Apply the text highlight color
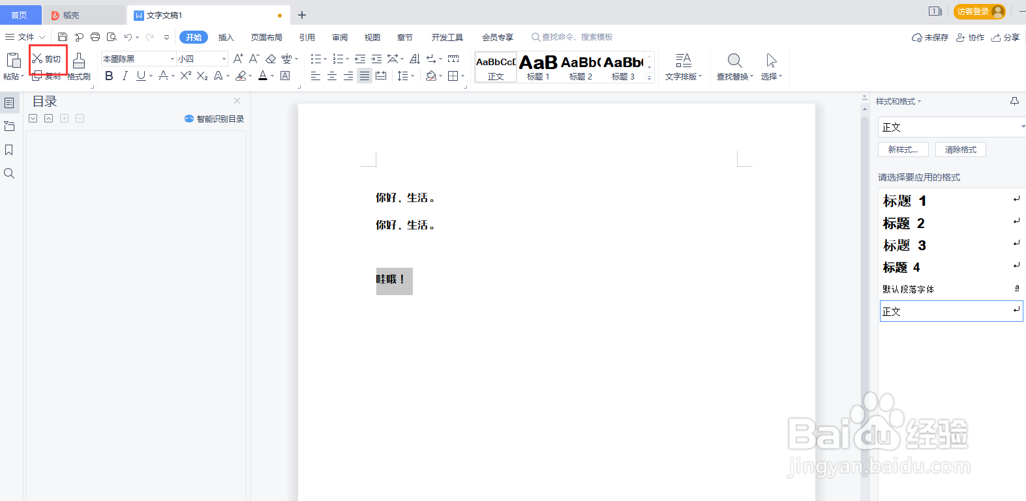This screenshot has width=1026, height=501. pyautogui.click(x=241, y=76)
